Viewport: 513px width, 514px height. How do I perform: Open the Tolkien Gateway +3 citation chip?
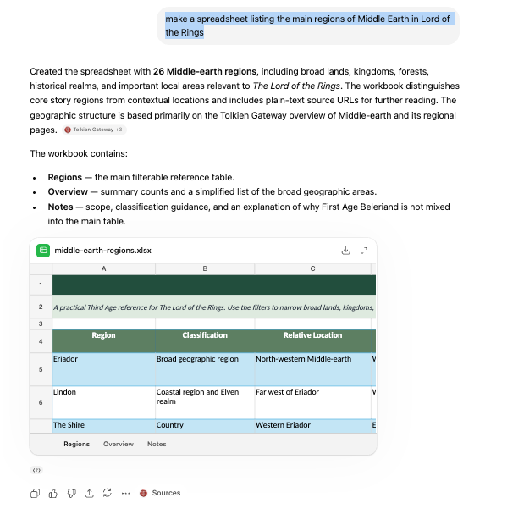click(94, 130)
